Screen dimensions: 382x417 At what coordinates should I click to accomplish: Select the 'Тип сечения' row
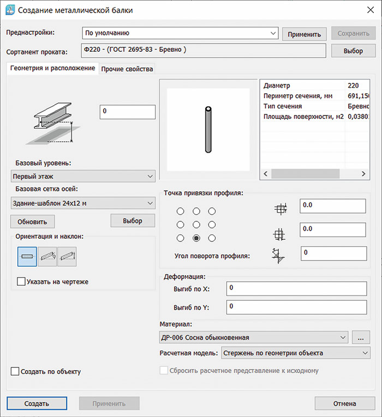click(315, 106)
